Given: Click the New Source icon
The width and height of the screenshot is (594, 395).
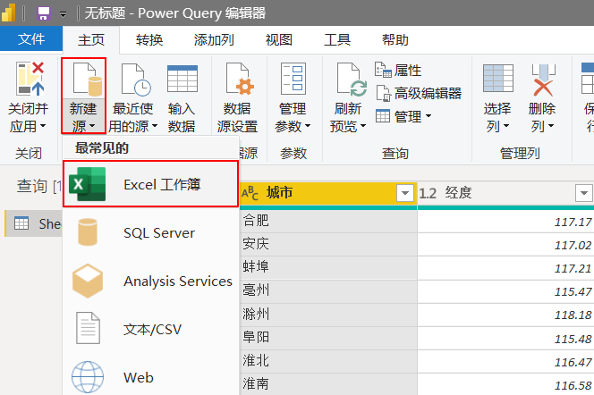Looking at the screenshot, I should 88,79.
